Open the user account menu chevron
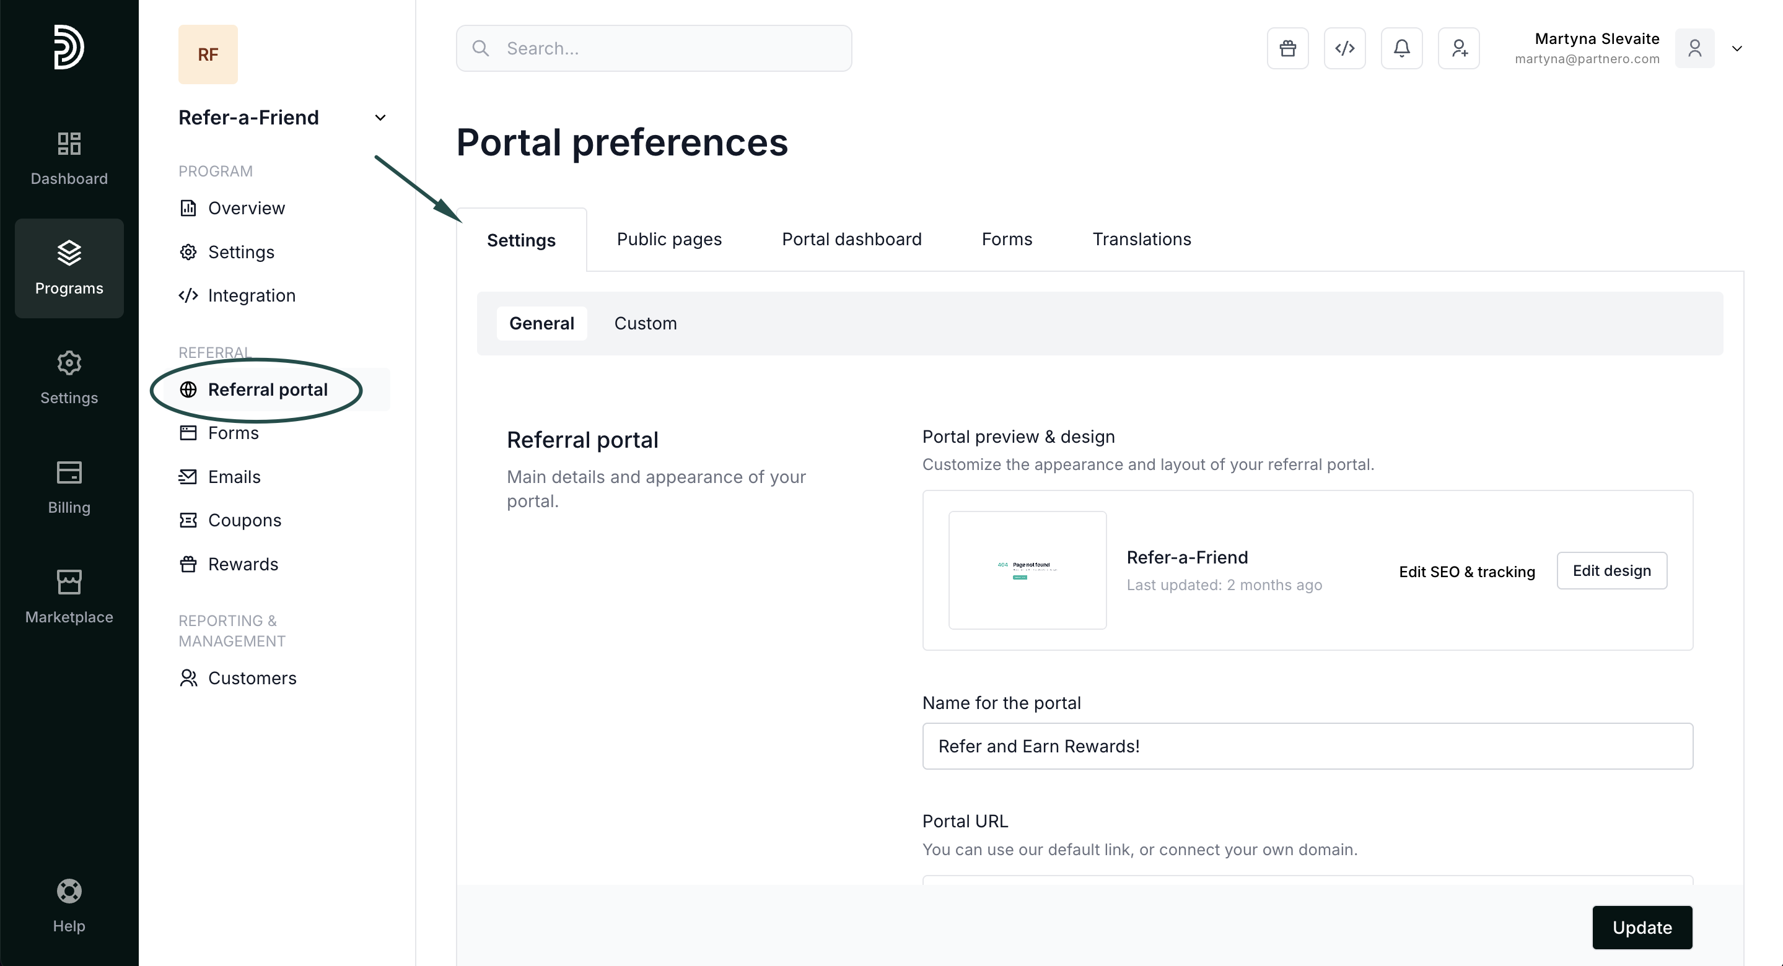The height and width of the screenshot is (966, 1783). pos(1737,48)
